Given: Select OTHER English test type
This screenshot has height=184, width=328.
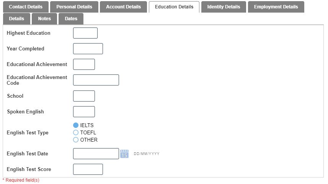Looking at the screenshot, I should coord(76,140).
